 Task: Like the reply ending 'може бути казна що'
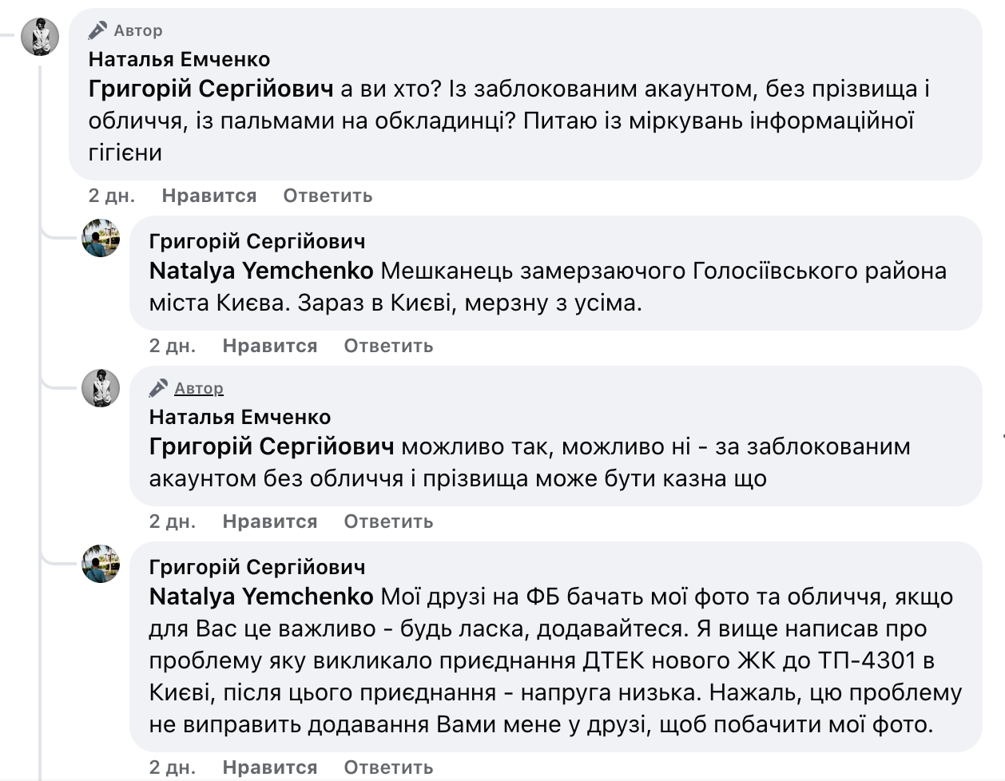point(269,521)
